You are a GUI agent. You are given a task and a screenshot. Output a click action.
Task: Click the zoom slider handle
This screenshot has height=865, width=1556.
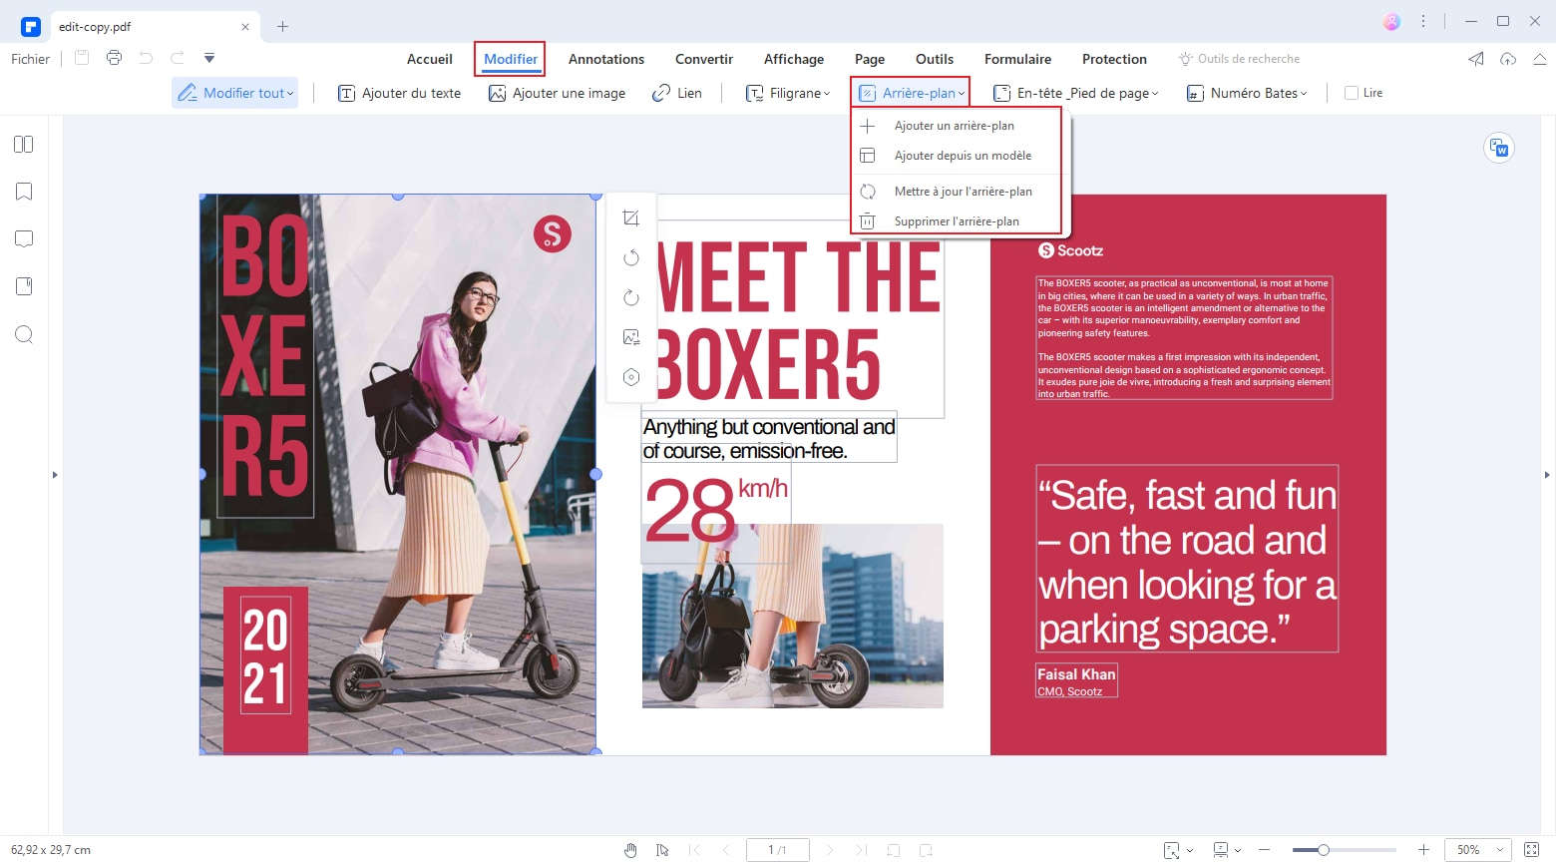tap(1324, 850)
